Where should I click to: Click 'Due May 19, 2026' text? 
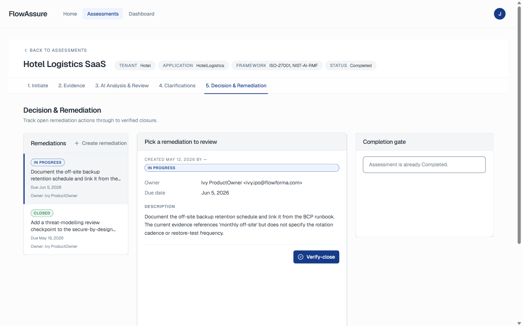47,238
